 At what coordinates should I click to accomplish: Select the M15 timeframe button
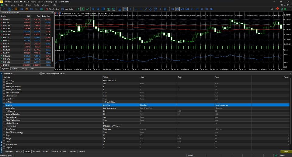[x=182, y=9]
